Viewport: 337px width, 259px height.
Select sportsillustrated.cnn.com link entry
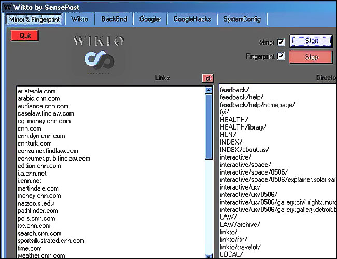(51, 241)
